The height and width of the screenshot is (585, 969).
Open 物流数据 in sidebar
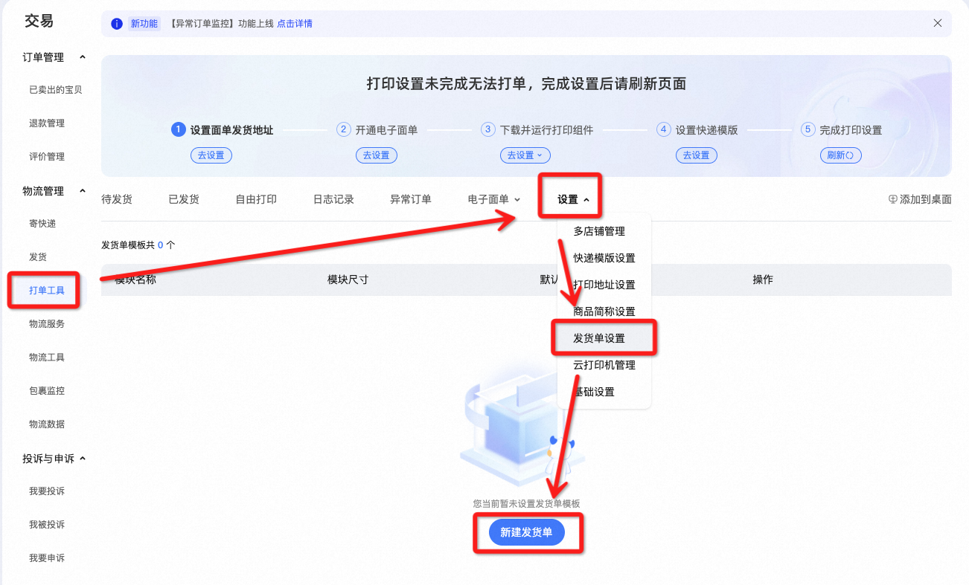tap(47, 424)
